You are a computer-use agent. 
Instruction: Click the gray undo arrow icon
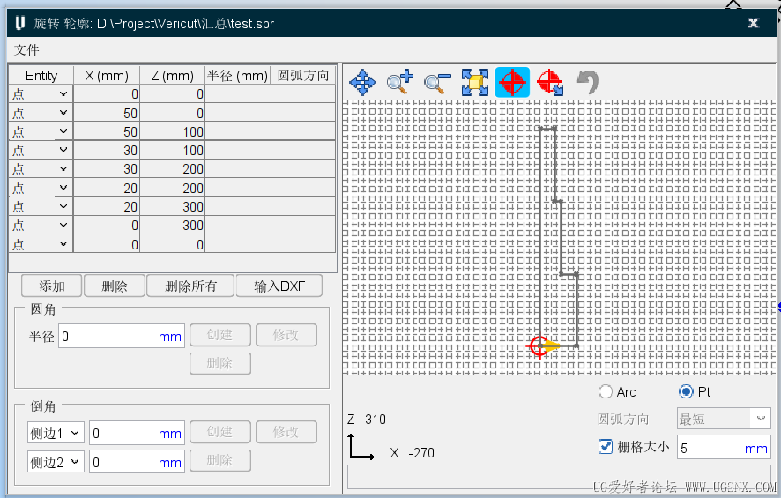click(x=588, y=82)
